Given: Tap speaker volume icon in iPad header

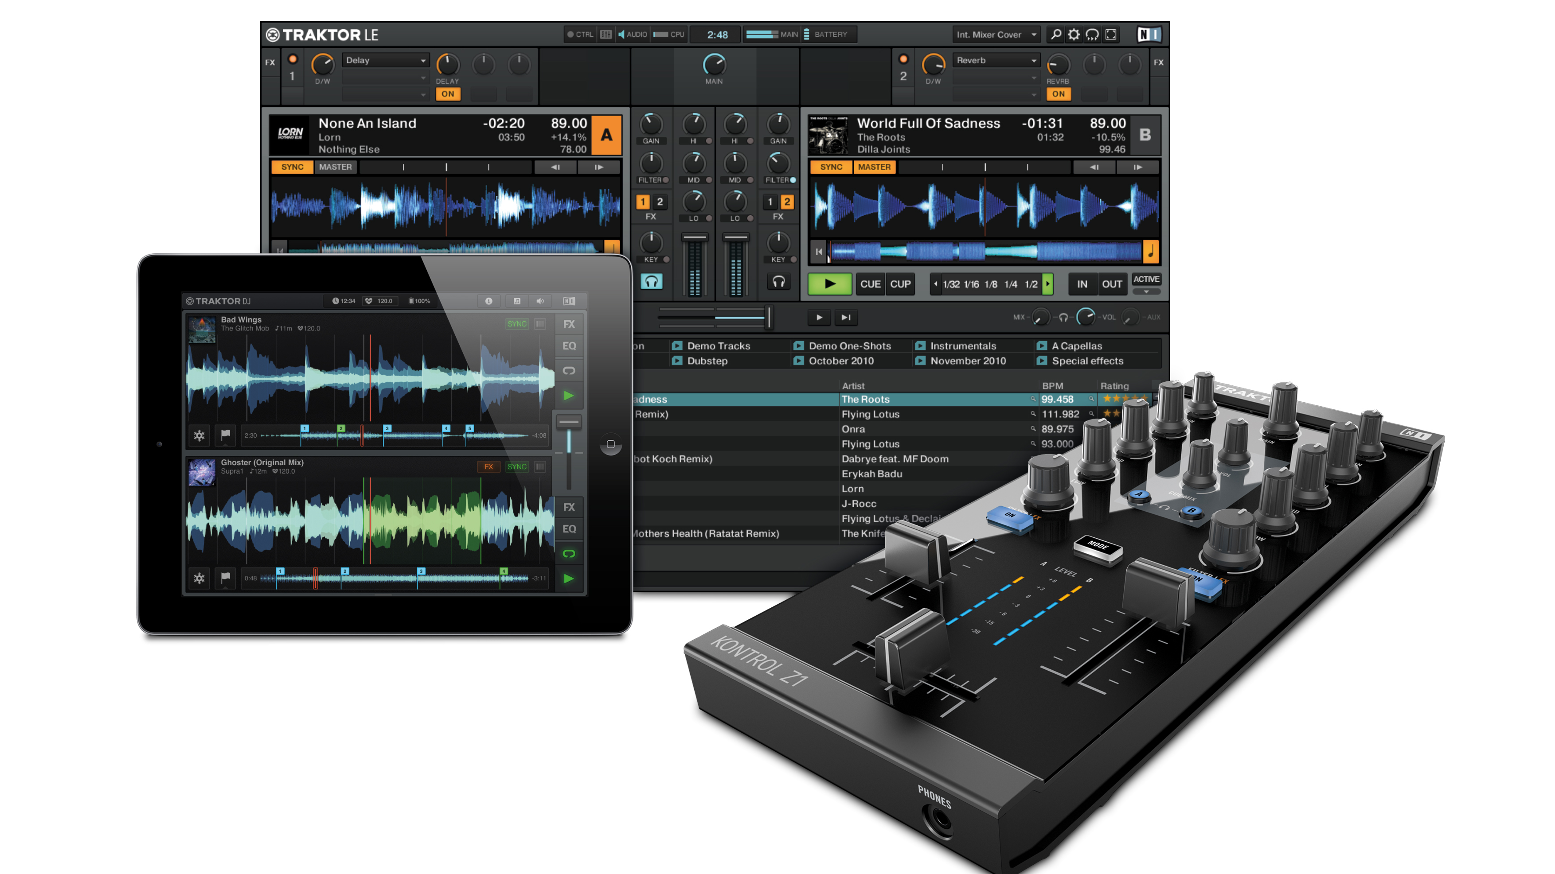Looking at the screenshot, I should tap(540, 301).
